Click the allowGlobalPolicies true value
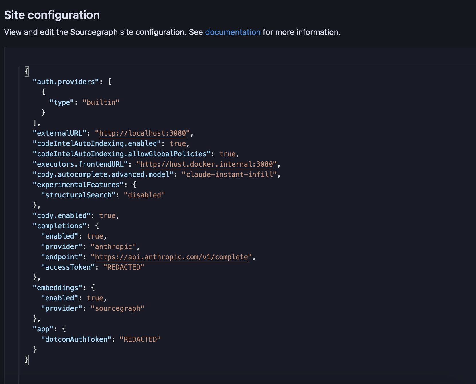Image resolution: width=476 pixels, height=384 pixels. [228, 154]
